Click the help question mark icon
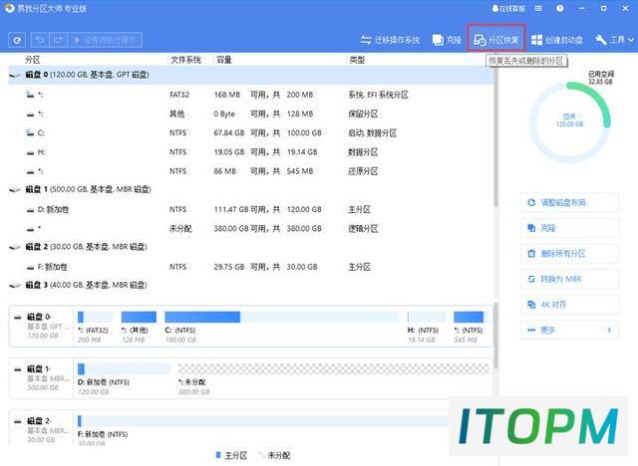The height and width of the screenshot is (466, 638). pyautogui.click(x=560, y=8)
